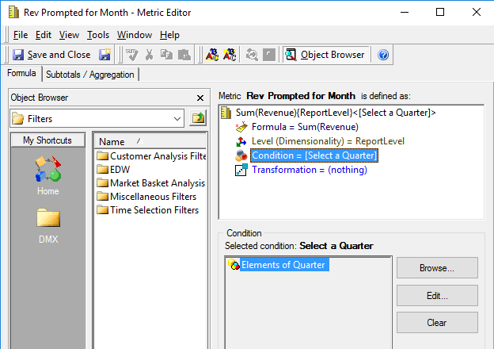The image size is (494, 349).
Task: Open the Filters folder dropdown
Action: point(177,118)
